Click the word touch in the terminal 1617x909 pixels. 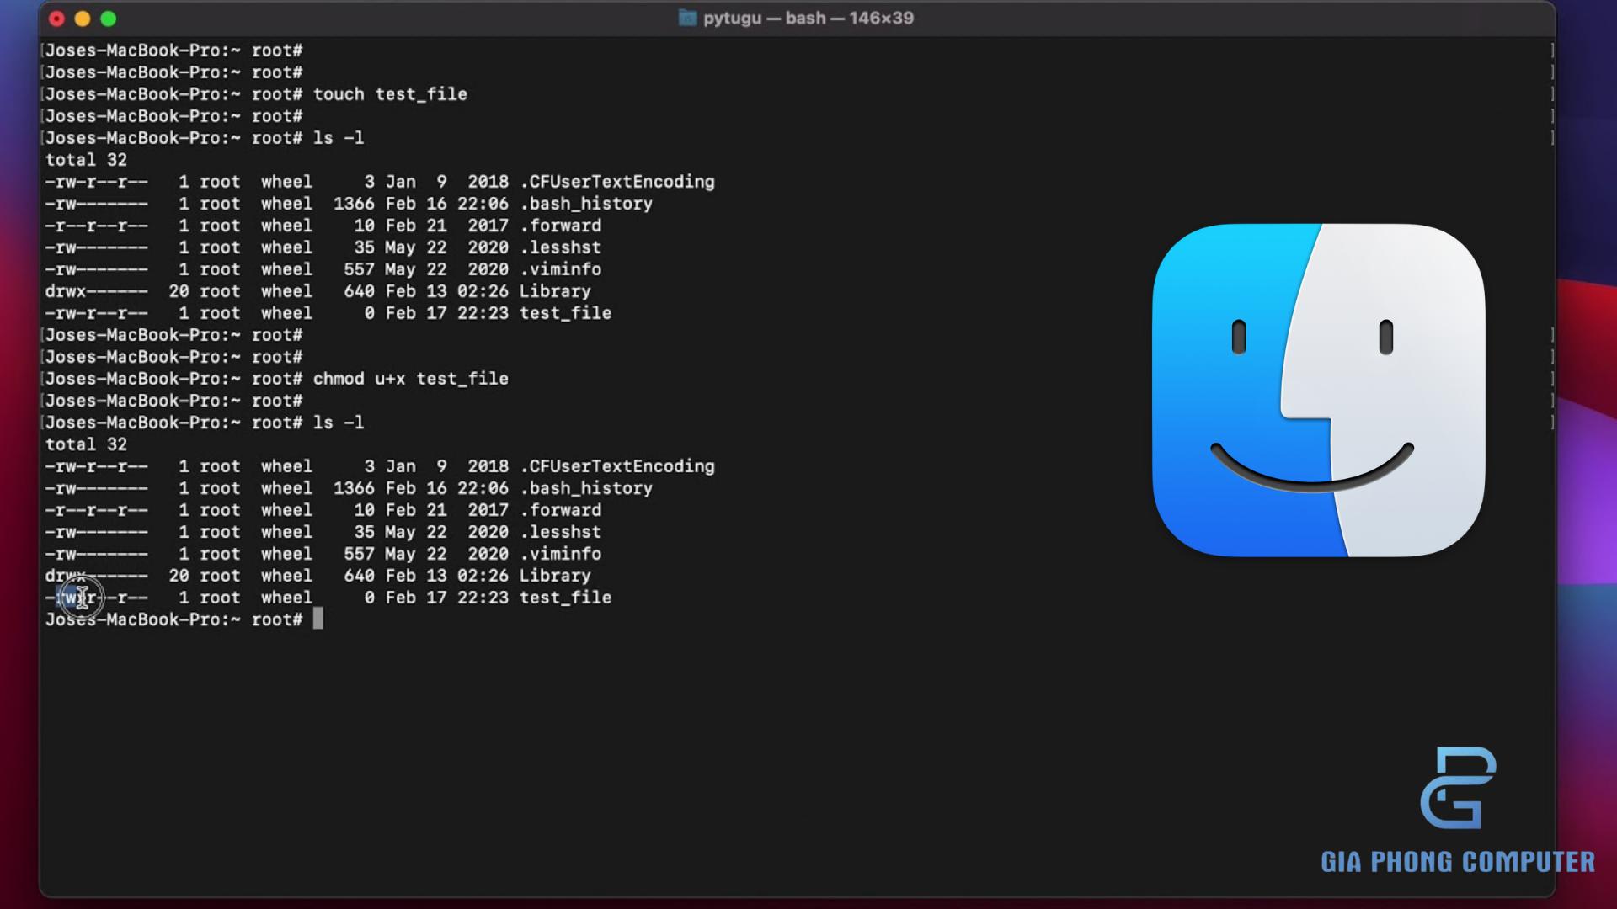pos(339,94)
